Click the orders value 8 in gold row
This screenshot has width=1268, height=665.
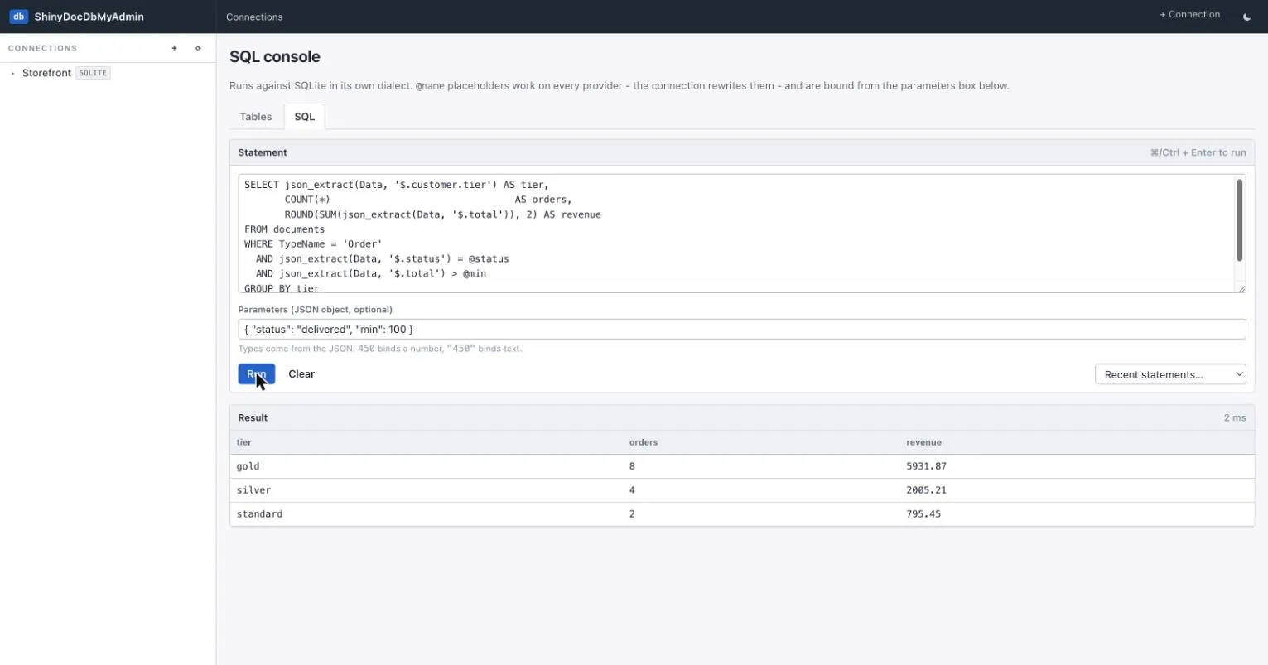click(x=632, y=466)
